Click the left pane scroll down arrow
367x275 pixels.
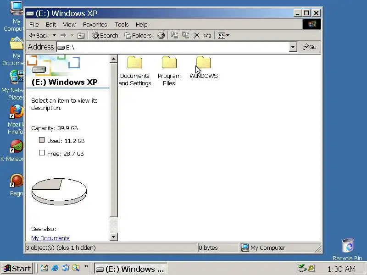pos(113,237)
